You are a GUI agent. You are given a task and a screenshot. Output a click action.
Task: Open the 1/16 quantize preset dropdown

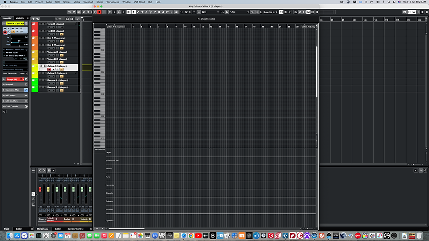pyautogui.click(x=239, y=12)
